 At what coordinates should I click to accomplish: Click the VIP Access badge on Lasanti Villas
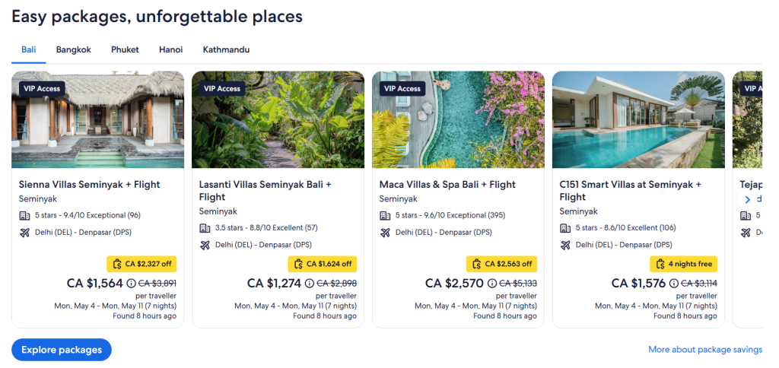point(222,89)
